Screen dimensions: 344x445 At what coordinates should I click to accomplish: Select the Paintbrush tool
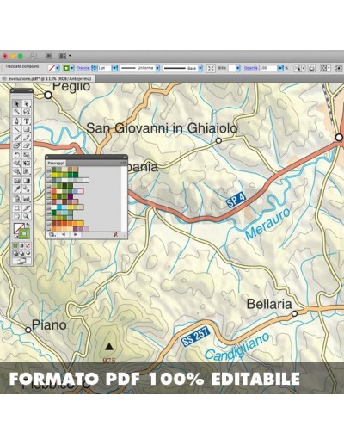[x=17, y=138]
